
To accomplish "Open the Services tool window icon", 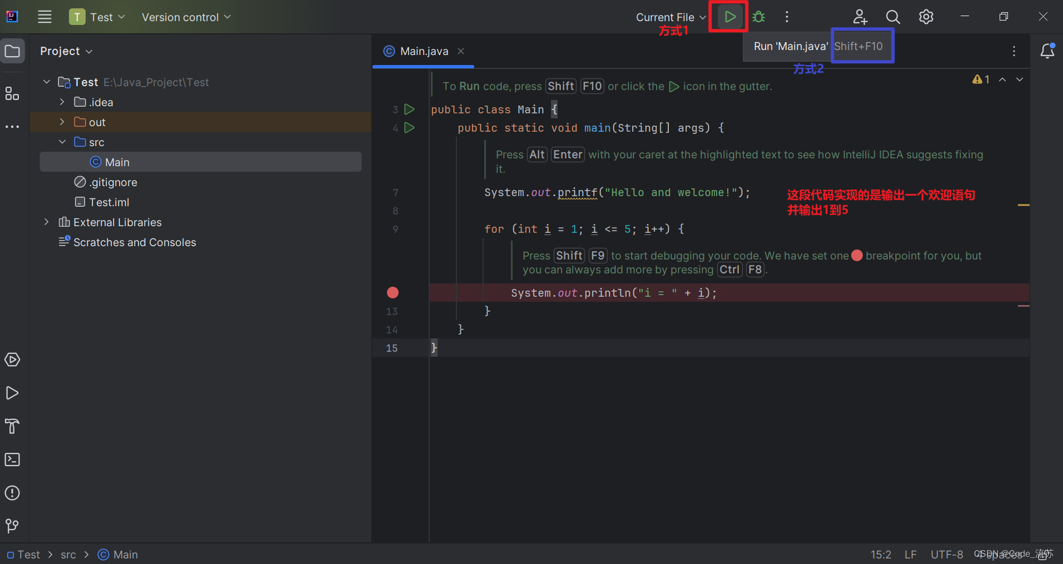I will [12, 360].
